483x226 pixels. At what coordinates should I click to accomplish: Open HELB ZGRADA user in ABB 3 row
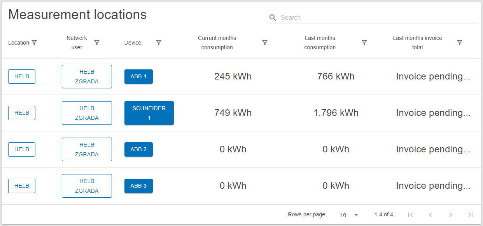pyautogui.click(x=87, y=186)
